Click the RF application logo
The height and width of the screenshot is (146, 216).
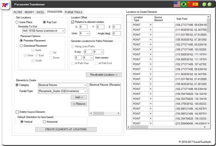[x=5, y=5]
